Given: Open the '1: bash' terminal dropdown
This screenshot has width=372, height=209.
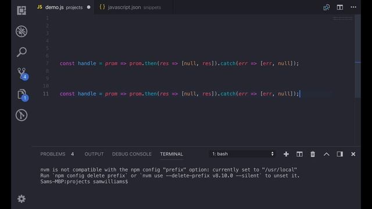Looking at the screenshot, I should point(242,154).
